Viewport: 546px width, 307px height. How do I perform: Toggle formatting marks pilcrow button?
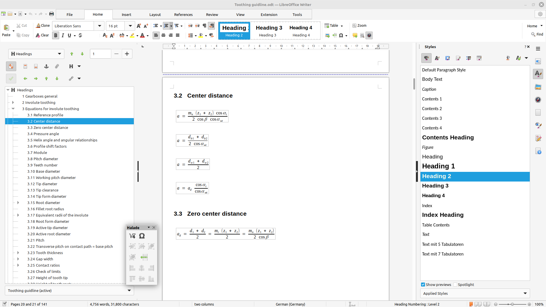point(204,26)
